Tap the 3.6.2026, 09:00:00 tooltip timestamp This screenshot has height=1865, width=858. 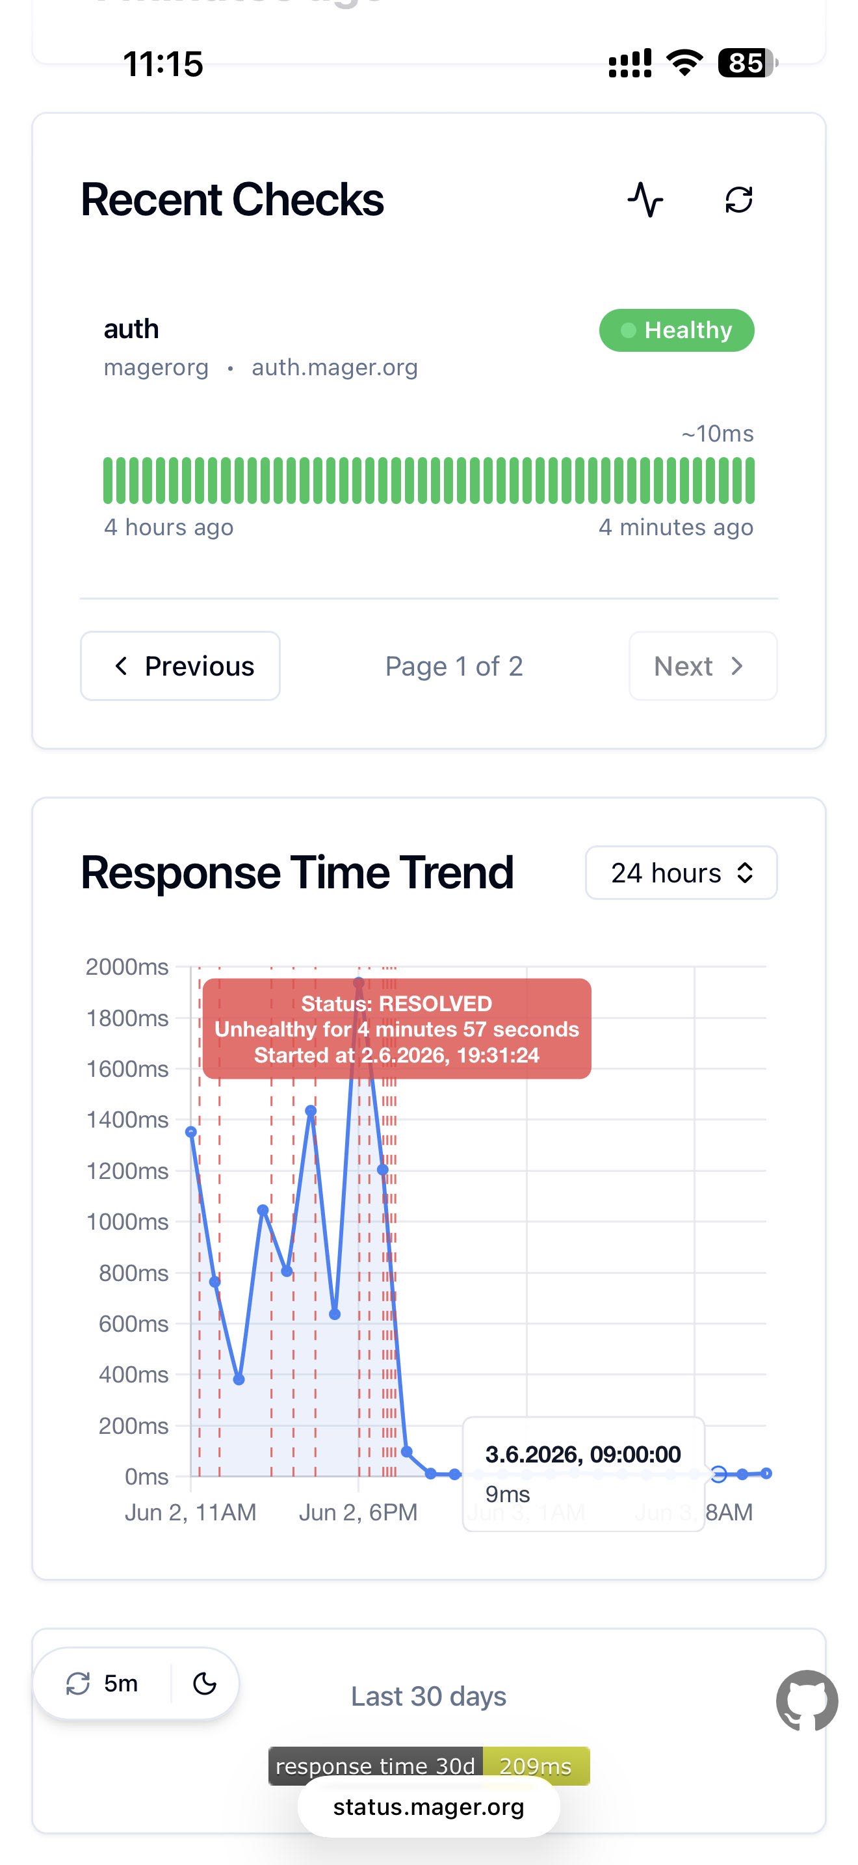pyautogui.click(x=583, y=1454)
